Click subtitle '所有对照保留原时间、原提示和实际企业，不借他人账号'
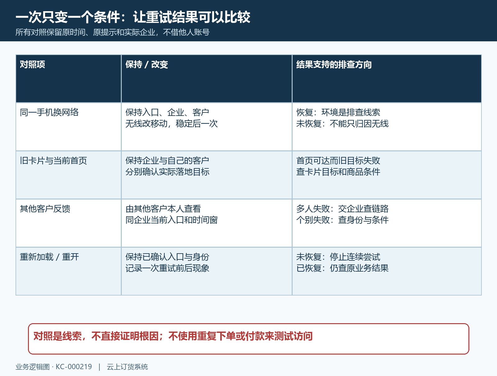The width and height of the screenshot is (497, 376). click(112, 32)
